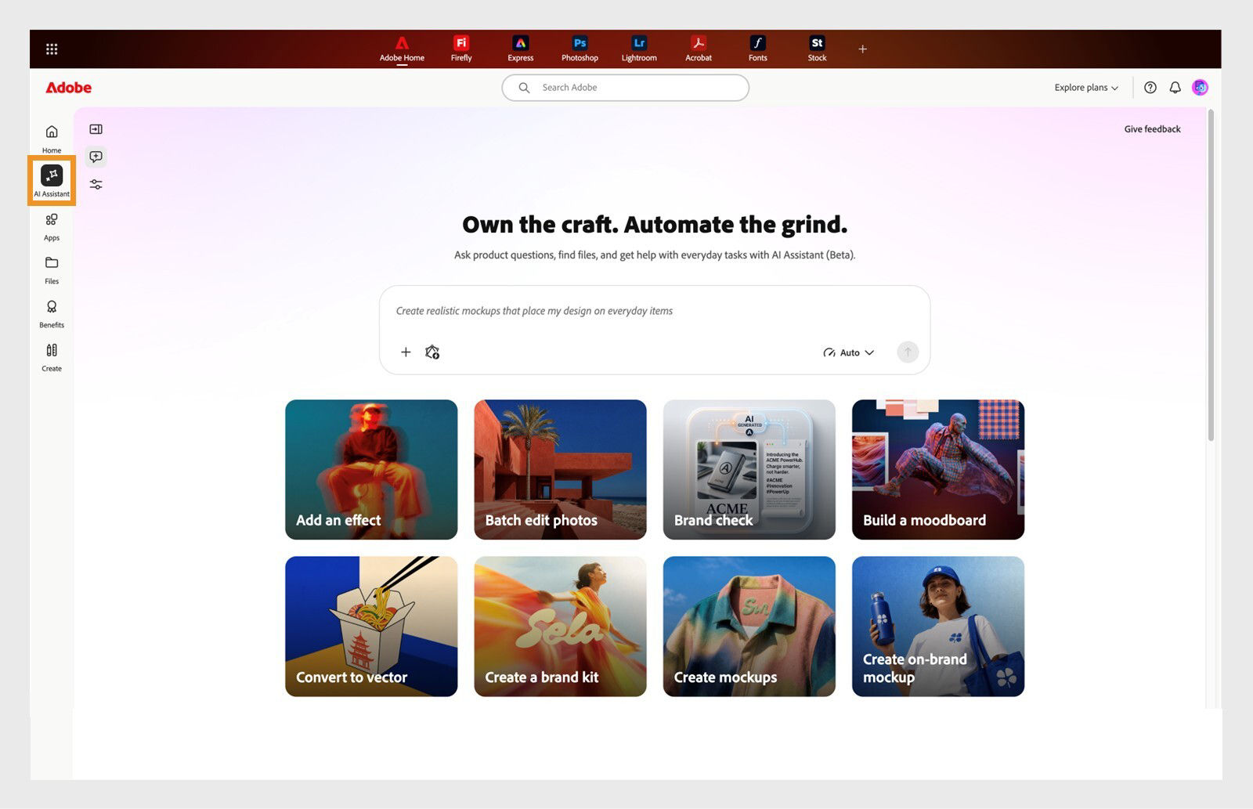
Task: Attach a file with the plus button
Action: coord(406,352)
